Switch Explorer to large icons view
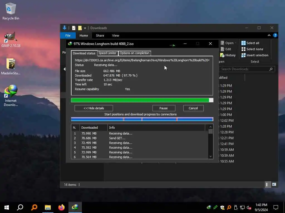The image size is (285, 213). tap(274, 184)
